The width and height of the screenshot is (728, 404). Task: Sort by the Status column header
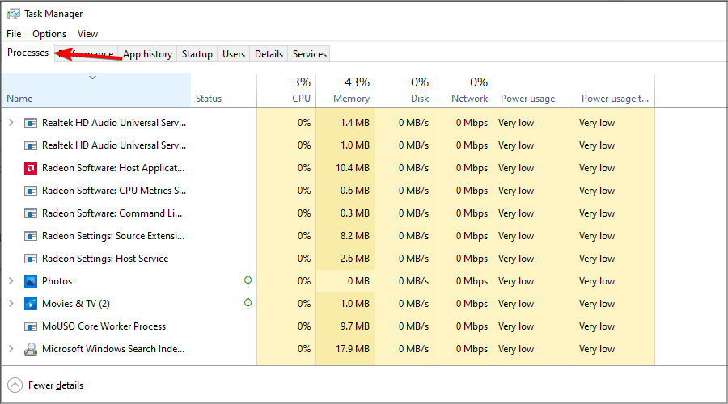click(224, 90)
